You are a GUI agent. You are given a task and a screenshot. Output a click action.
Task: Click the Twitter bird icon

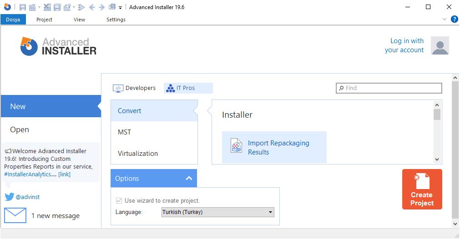(10, 197)
